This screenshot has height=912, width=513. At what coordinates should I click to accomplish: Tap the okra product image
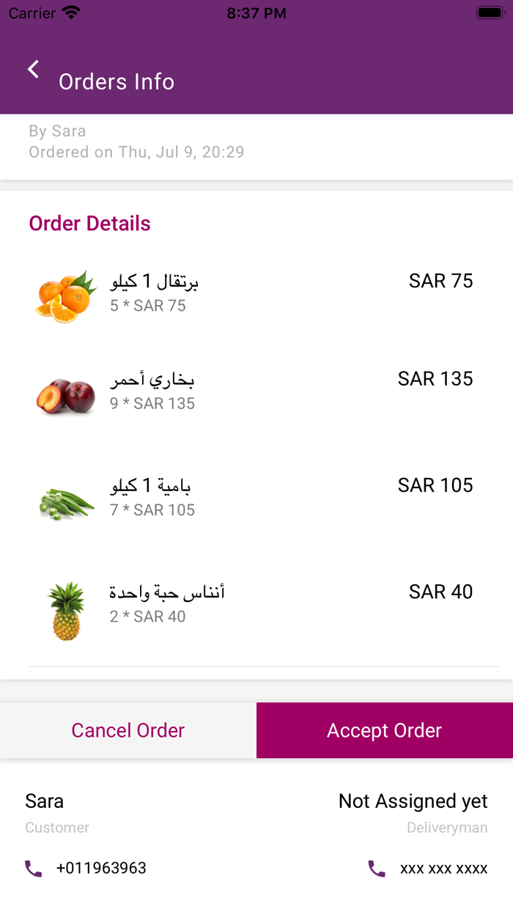pos(65,499)
